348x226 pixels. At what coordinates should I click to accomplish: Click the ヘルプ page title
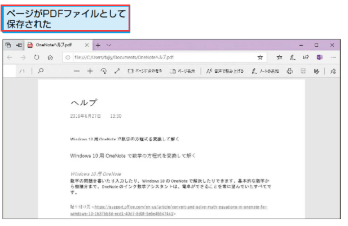[x=84, y=103]
